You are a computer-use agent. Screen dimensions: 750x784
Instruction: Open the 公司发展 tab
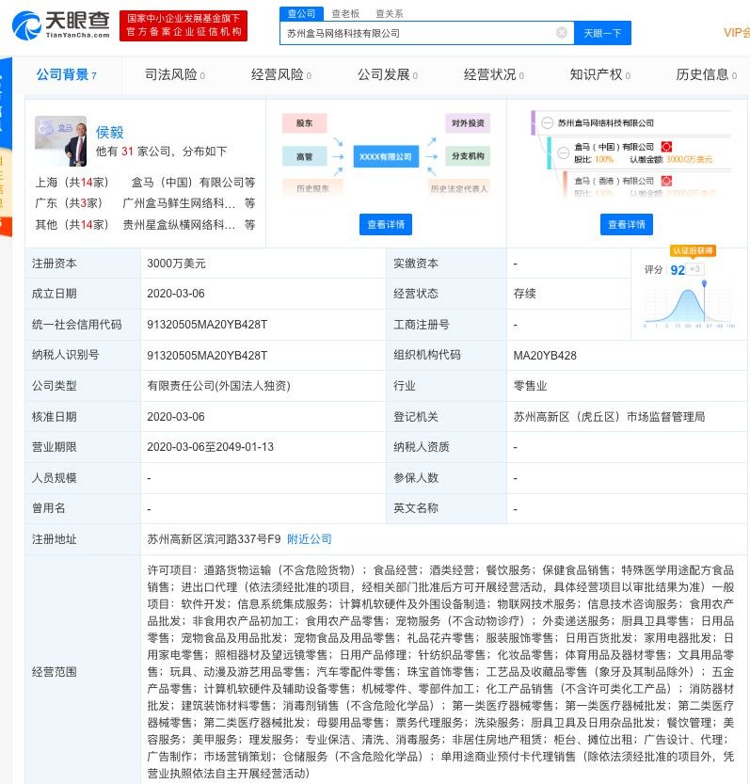point(388,75)
